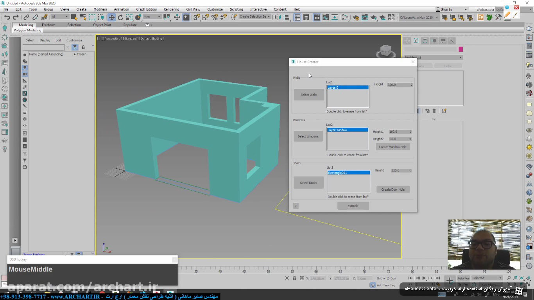
Task: Expand the ribbon options arrow after Populate
Action: (x=148, y=25)
